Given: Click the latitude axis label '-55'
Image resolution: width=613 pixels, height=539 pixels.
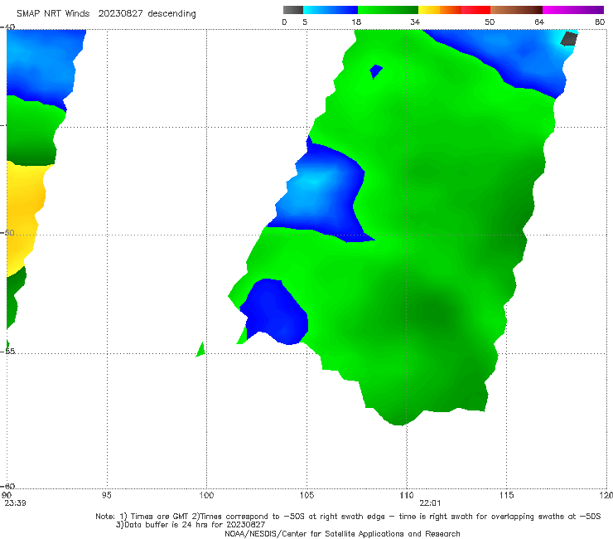Looking at the screenshot, I should point(7,351).
